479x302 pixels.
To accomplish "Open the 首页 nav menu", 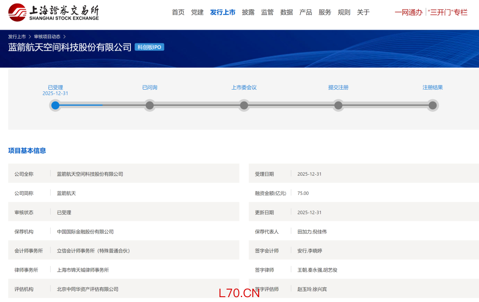I will (x=178, y=12).
